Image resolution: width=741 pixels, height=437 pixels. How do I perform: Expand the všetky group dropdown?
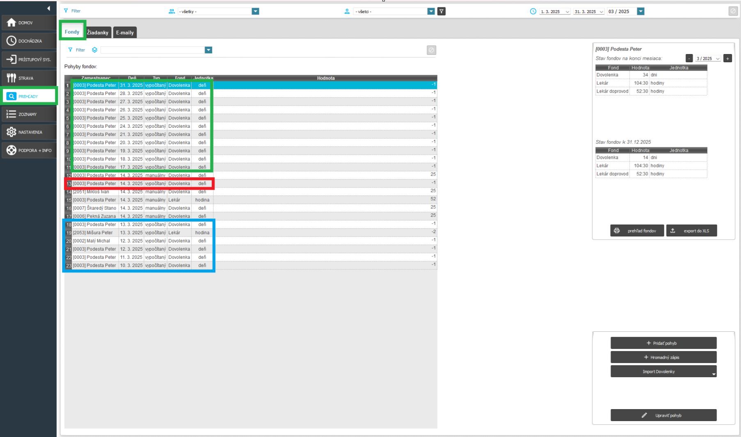coord(255,11)
